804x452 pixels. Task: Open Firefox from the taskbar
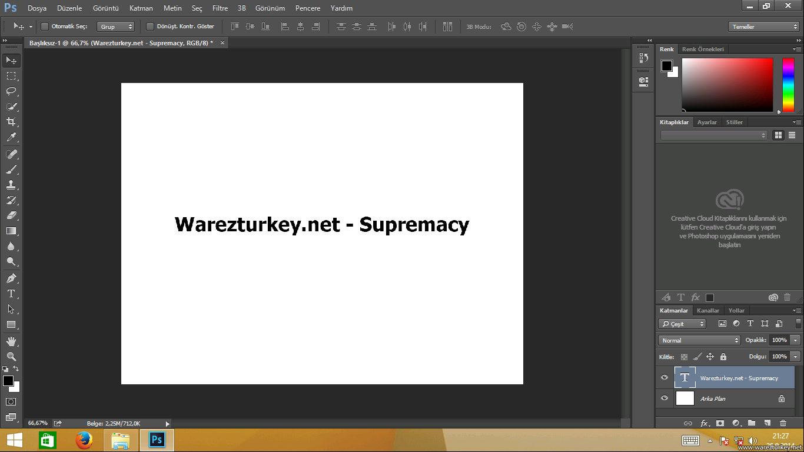coord(84,440)
